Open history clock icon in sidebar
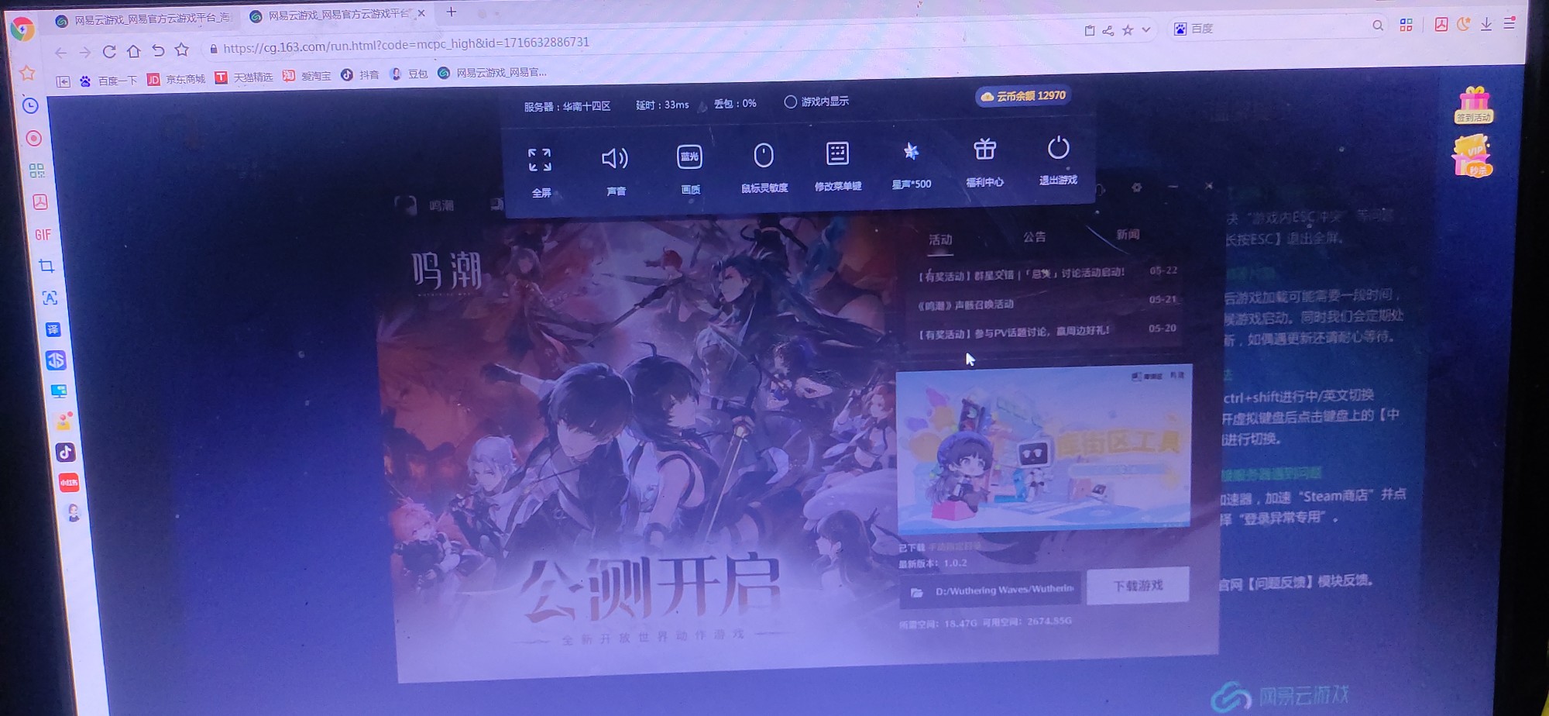 coord(30,105)
